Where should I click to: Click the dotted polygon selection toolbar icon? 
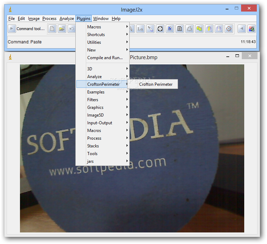coord(190,29)
